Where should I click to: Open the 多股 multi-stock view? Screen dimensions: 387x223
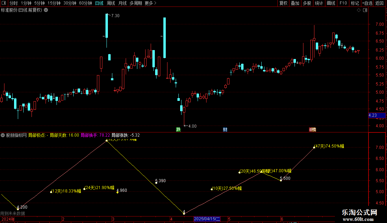click(307, 3)
